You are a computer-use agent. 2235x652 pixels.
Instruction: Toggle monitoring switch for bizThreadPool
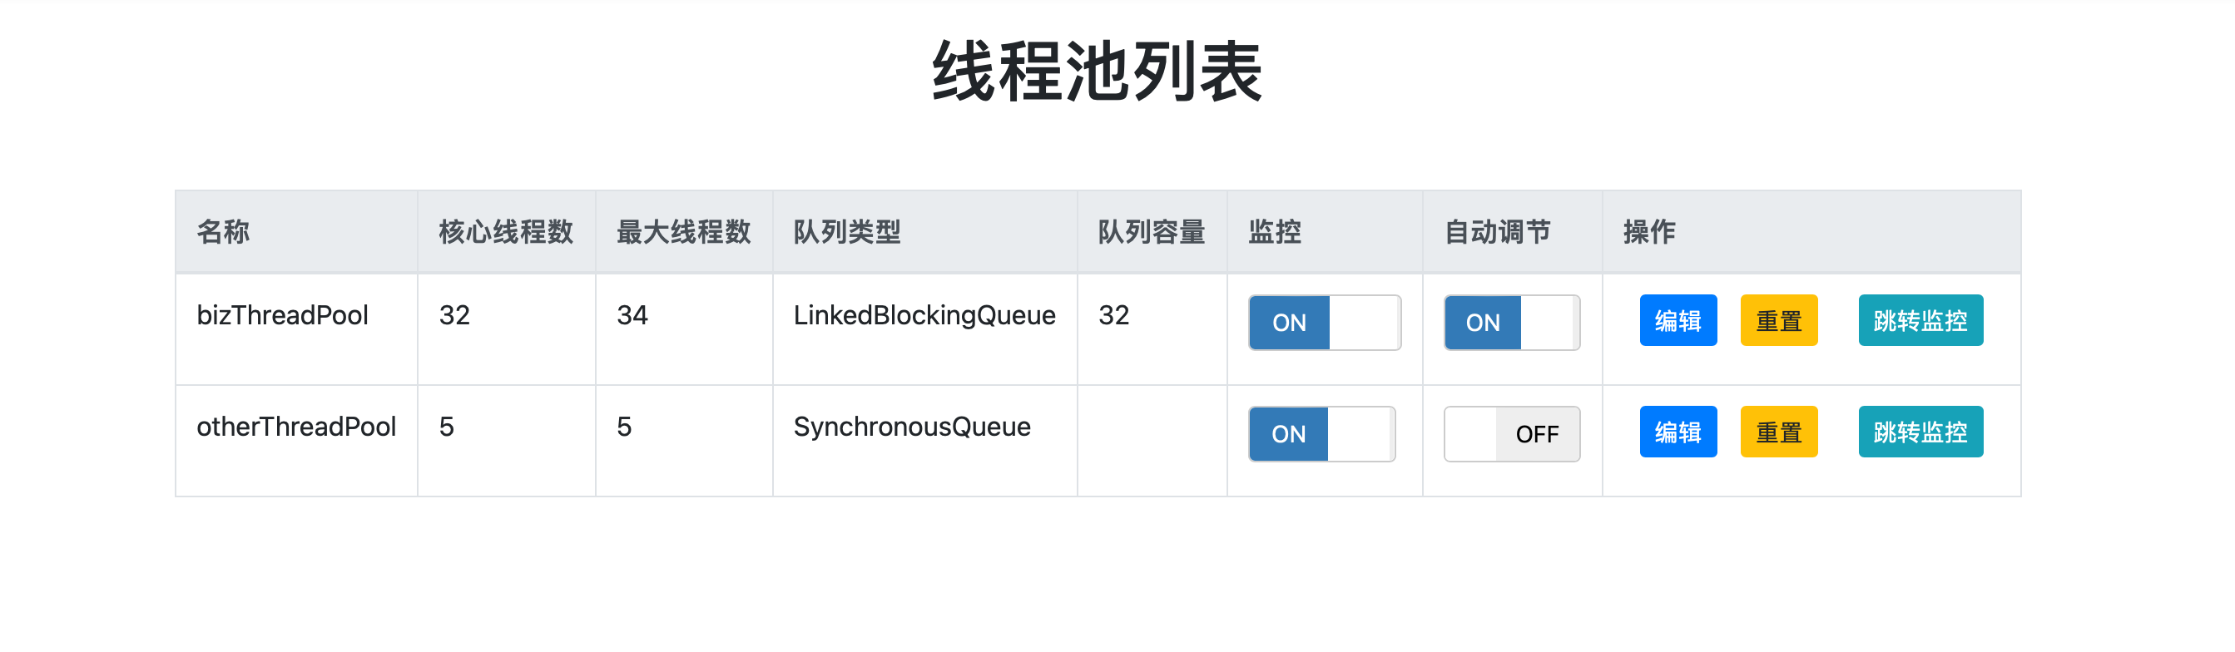pos(1324,323)
